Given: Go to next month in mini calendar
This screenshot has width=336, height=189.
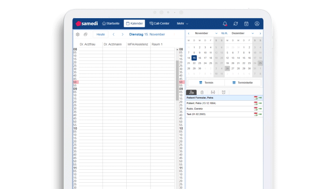Looking at the screenshot, I should 260,34.
